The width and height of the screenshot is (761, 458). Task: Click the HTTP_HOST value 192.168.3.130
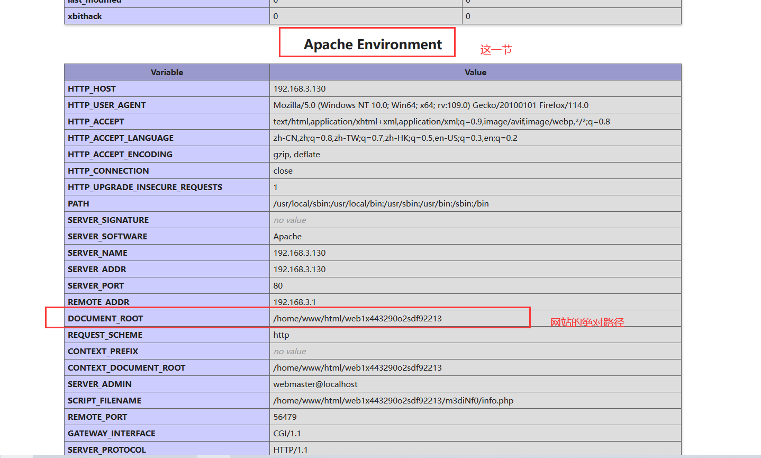tap(300, 88)
